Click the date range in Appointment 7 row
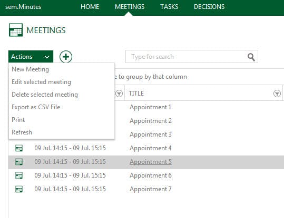 coord(70,189)
